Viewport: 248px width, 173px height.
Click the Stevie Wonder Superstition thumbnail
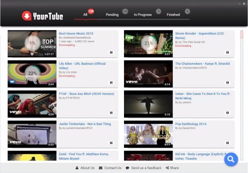click(x=148, y=44)
